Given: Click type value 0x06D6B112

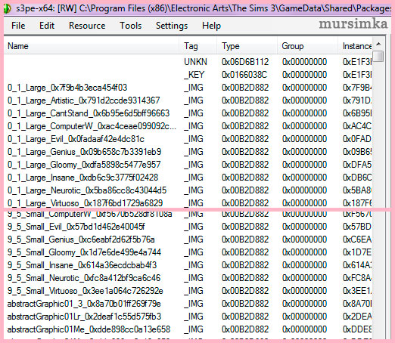Looking at the screenshot, I should 245,62.
